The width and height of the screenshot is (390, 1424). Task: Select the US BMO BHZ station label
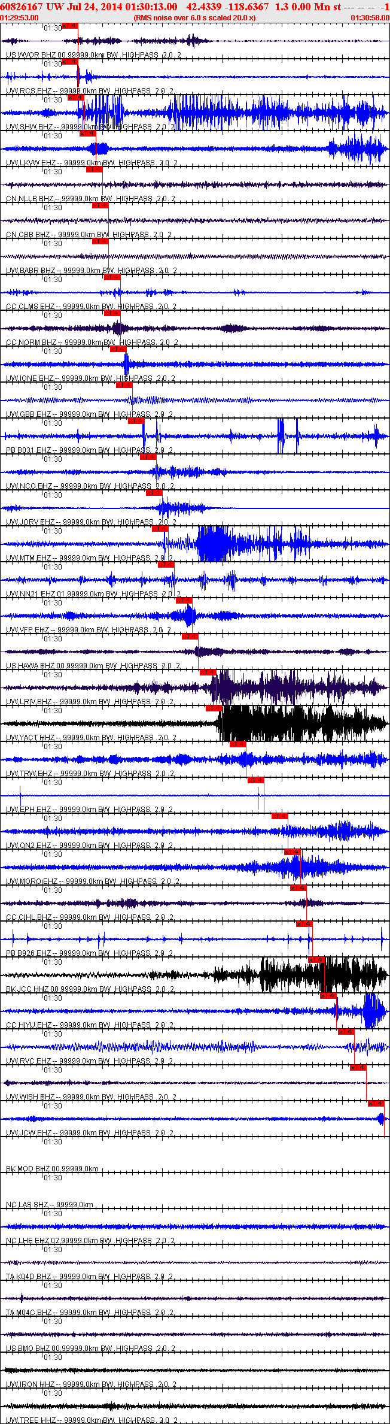pos(90,1349)
